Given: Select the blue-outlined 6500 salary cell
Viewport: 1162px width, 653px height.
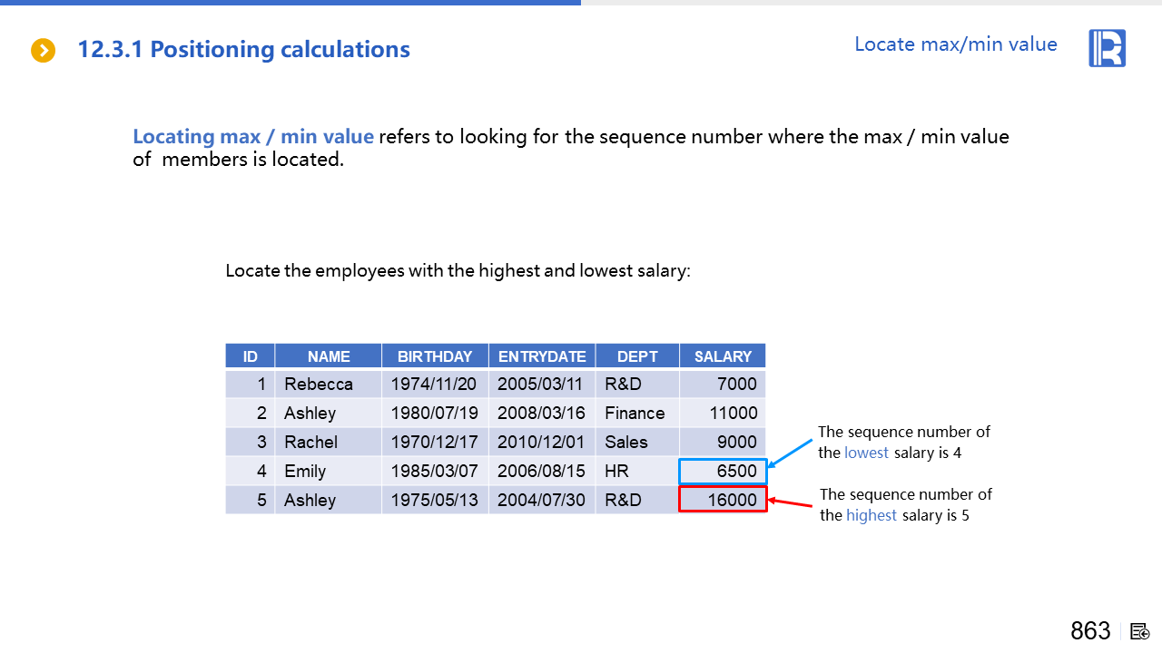Looking at the screenshot, I should pos(724,472).
